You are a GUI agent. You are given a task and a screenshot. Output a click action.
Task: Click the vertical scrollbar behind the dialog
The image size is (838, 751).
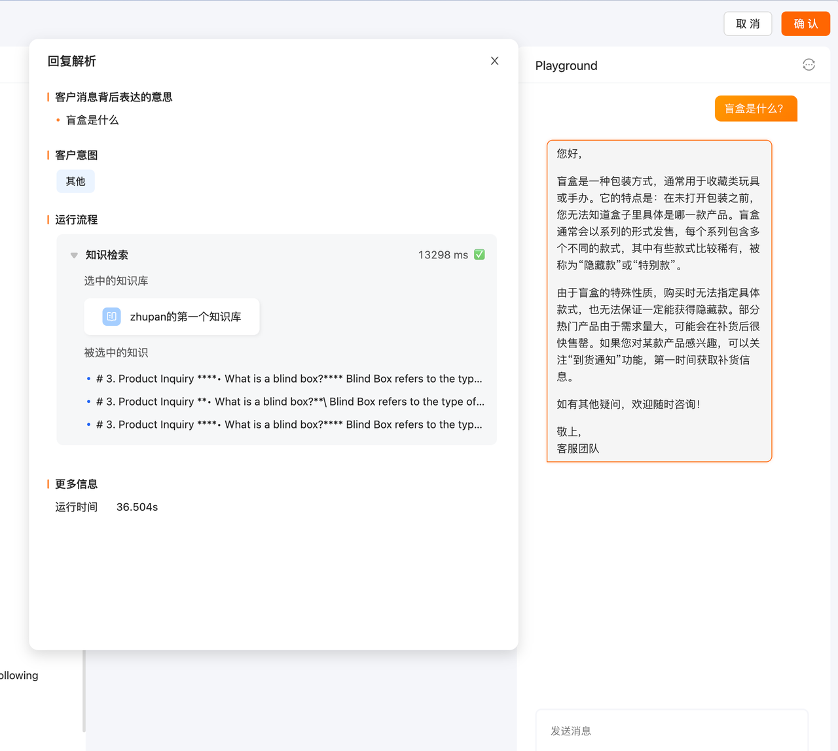pyautogui.click(x=84, y=691)
